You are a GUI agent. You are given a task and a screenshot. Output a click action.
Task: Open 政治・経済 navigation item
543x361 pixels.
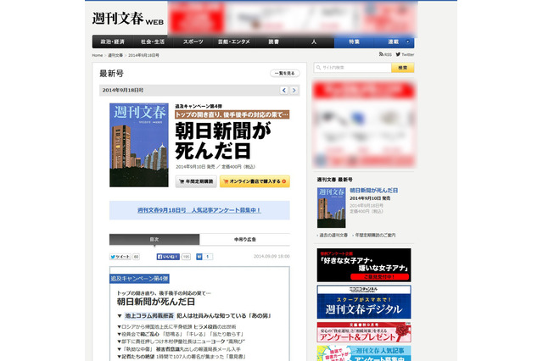tap(112, 42)
